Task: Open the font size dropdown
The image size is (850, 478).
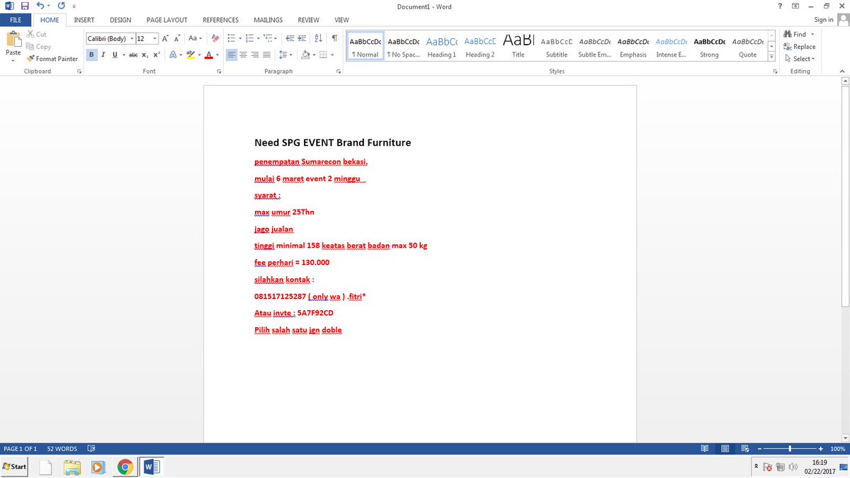Action: tap(154, 38)
